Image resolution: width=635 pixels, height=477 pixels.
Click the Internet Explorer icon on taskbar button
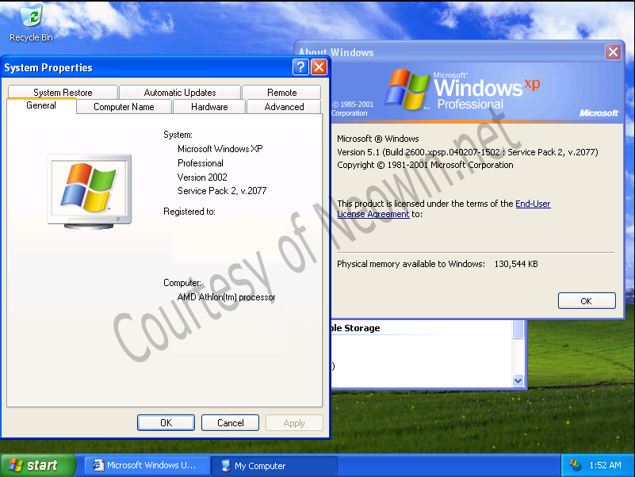[98, 465]
